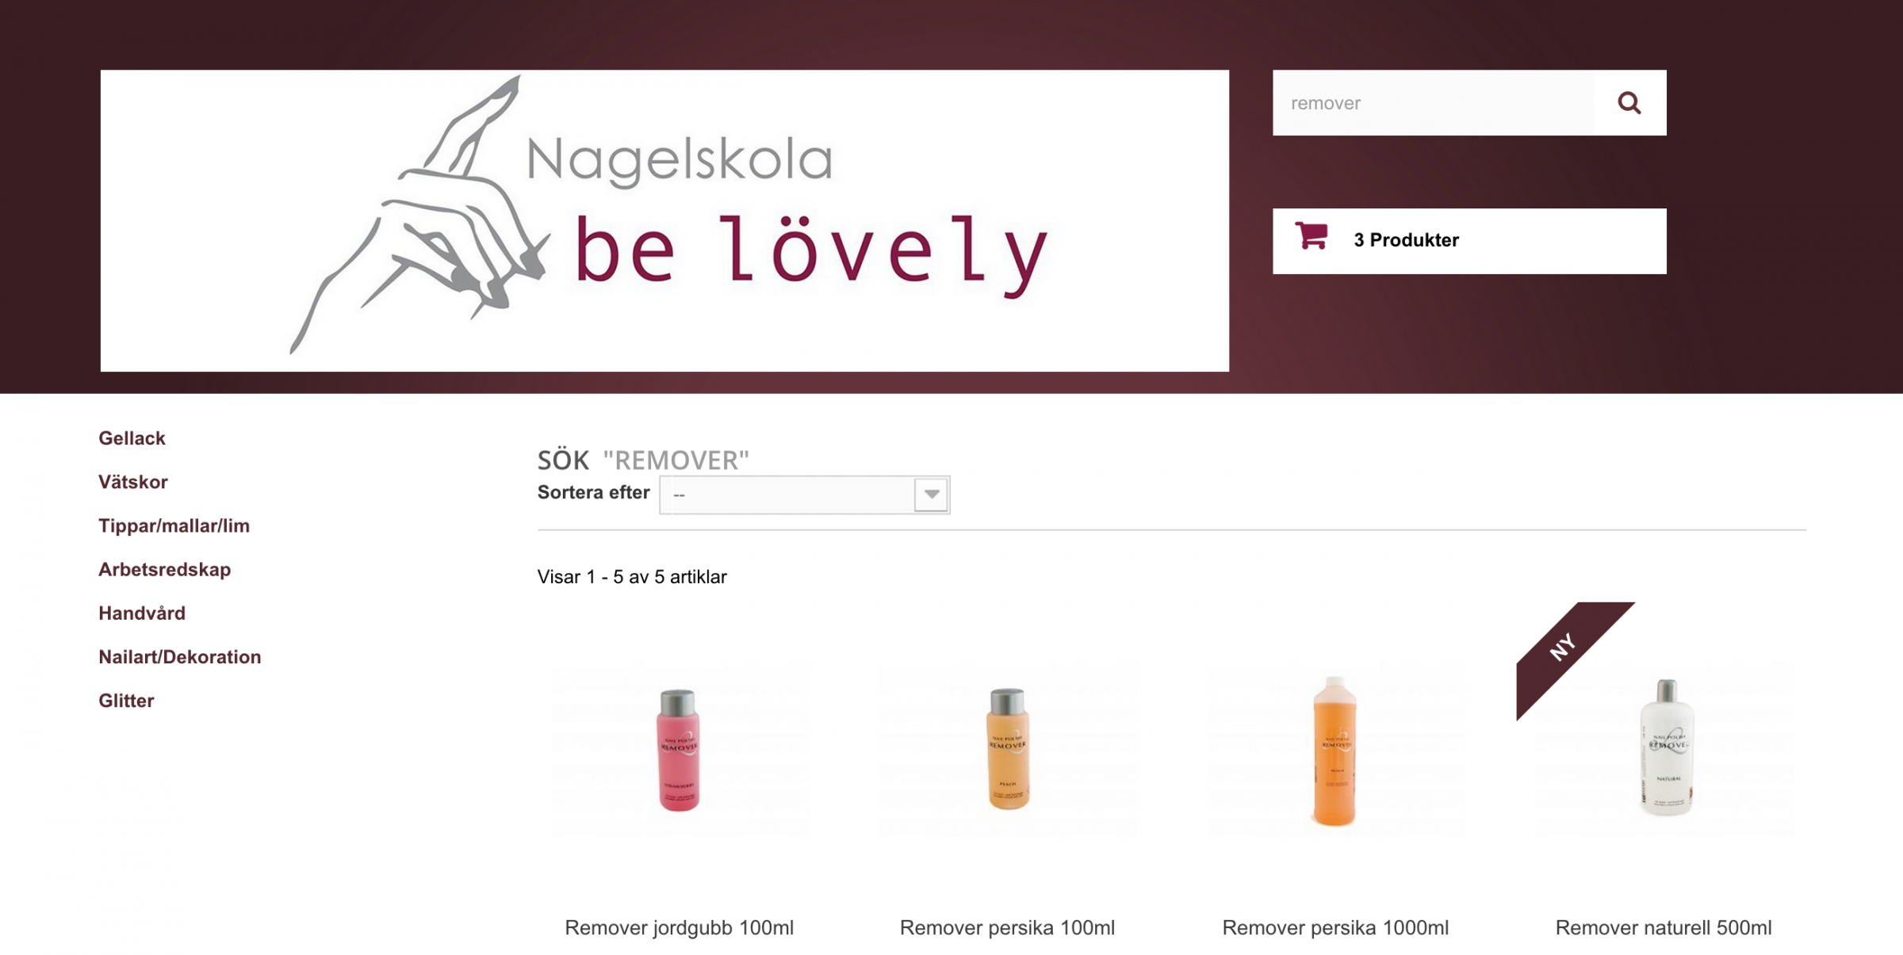Image resolution: width=1903 pixels, height=955 pixels.
Task: Open Nailart/Dekoration category
Action: [180, 656]
